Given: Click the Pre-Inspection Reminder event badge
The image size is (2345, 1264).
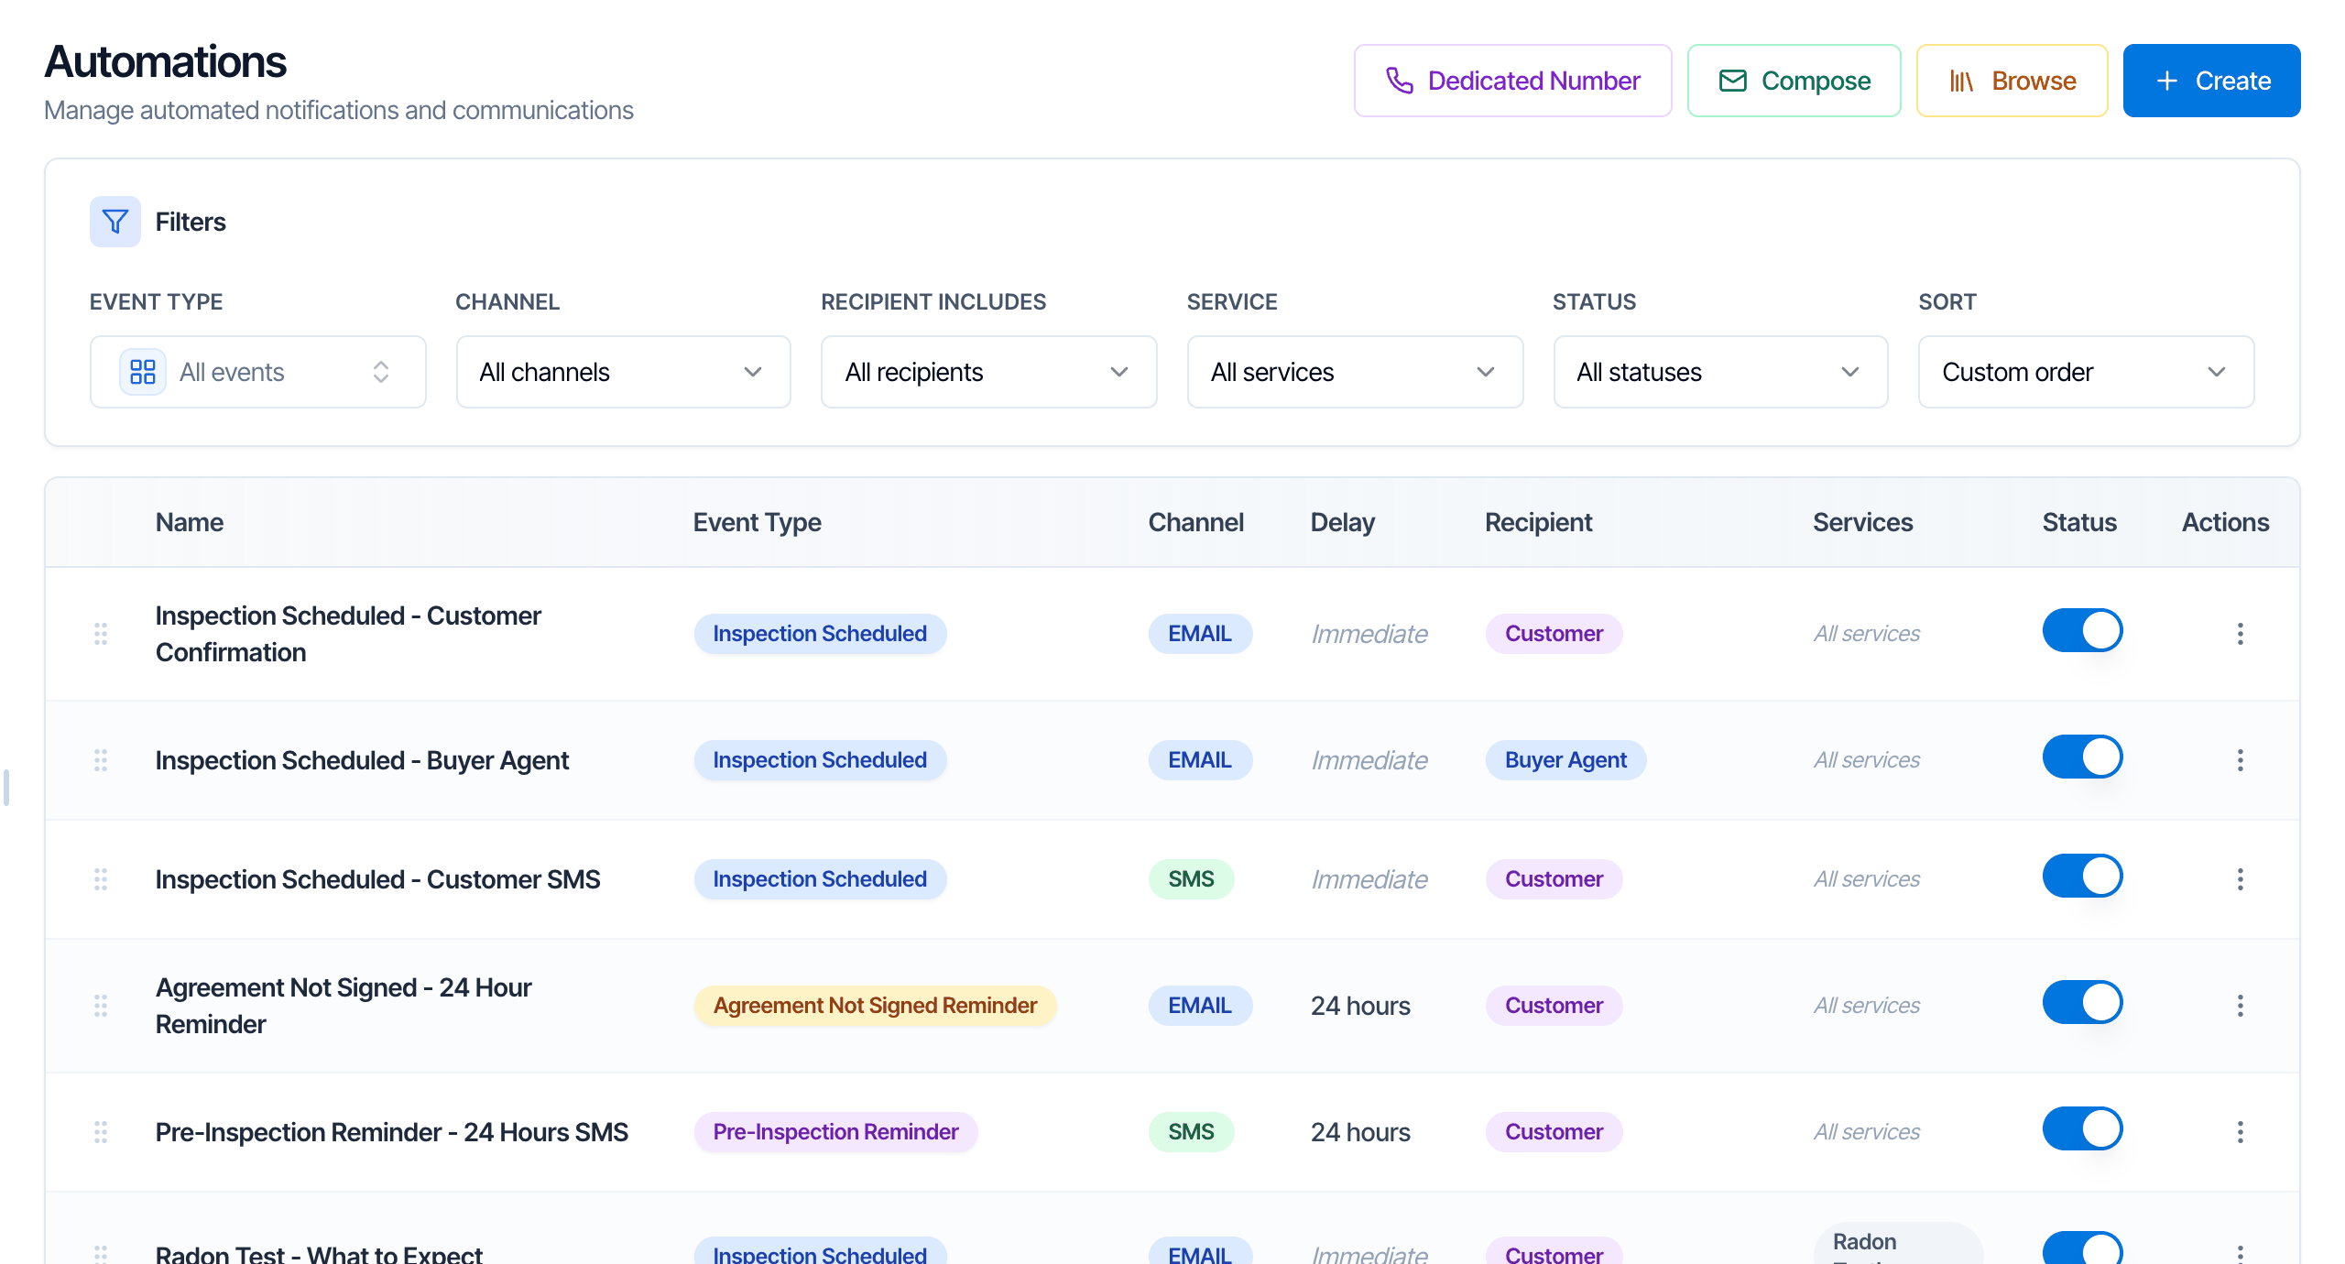Looking at the screenshot, I should pyautogui.click(x=836, y=1132).
